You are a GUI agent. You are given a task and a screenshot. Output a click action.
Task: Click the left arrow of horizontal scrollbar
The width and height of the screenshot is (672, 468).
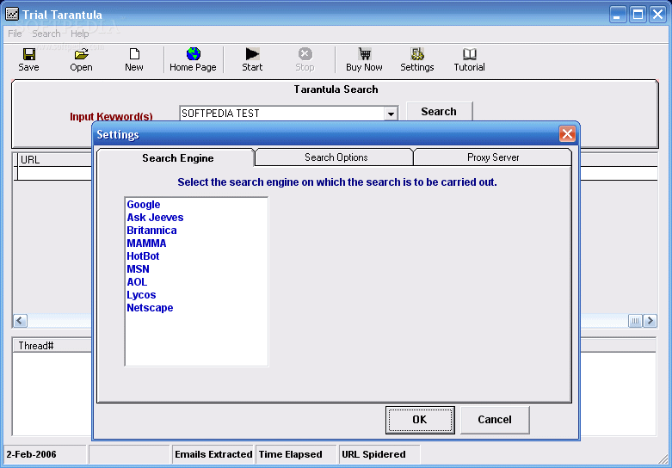coord(20,321)
